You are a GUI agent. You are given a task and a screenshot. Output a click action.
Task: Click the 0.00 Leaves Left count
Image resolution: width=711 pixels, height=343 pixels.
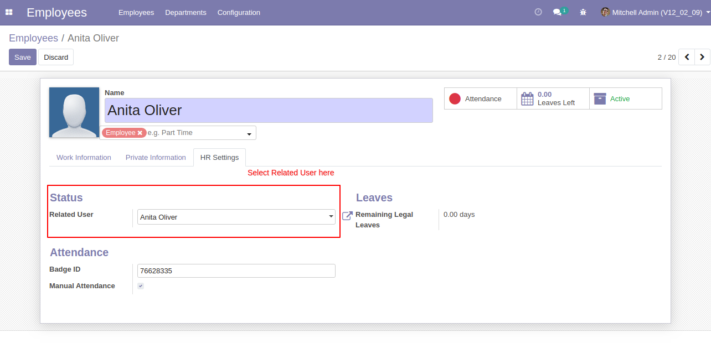click(544, 95)
